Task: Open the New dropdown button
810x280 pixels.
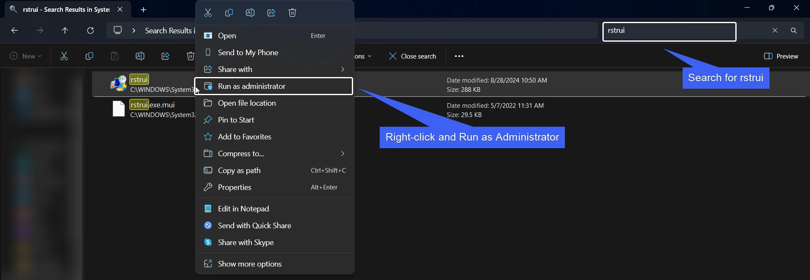Action: point(26,56)
